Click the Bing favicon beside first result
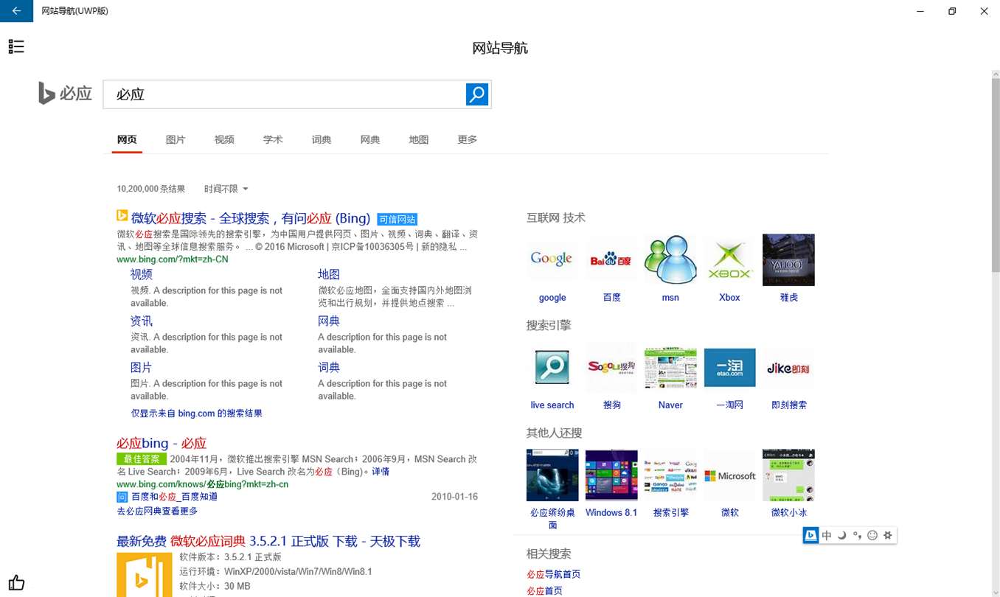This screenshot has height=597, width=1000. (x=122, y=216)
